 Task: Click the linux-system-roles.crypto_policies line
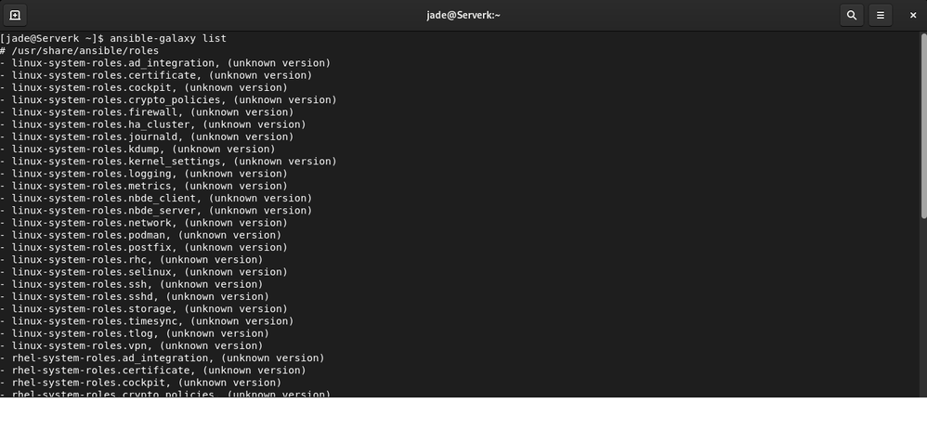pyautogui.click(x=167, y=99)
